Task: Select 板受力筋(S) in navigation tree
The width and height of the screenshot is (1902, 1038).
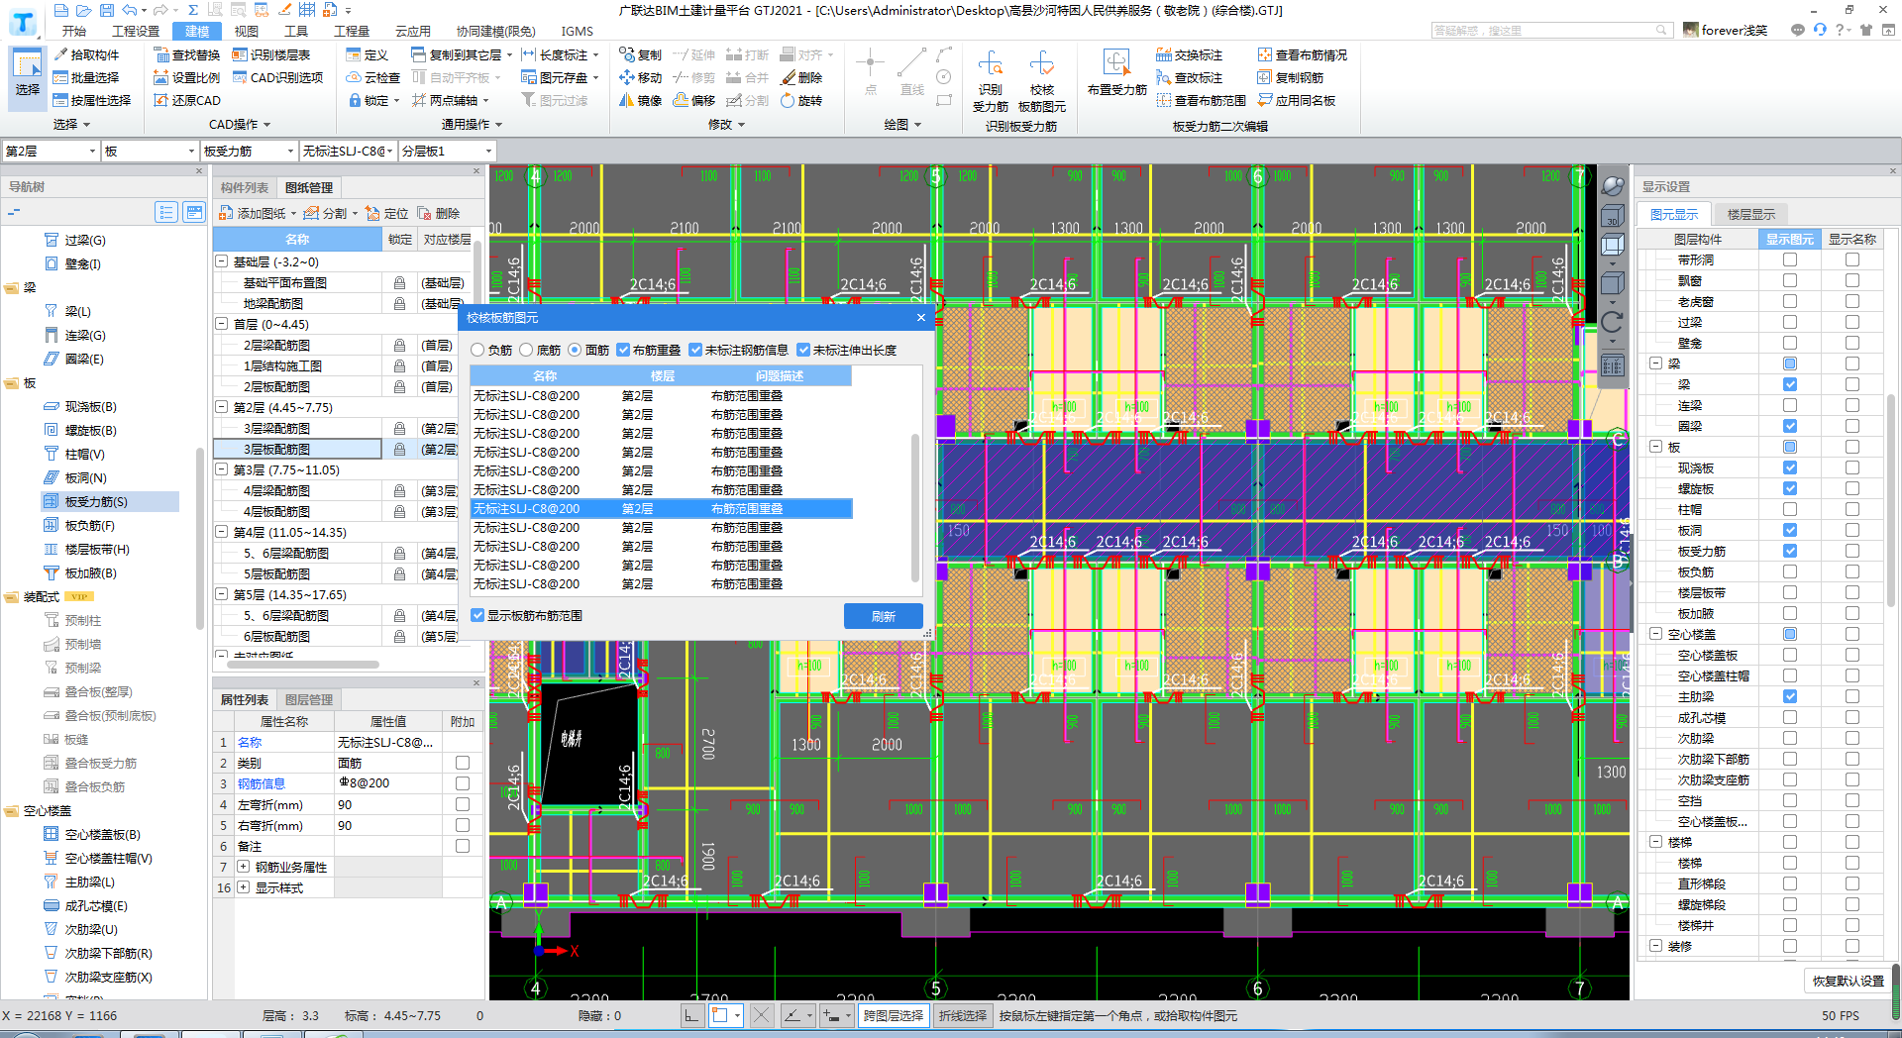Action: pyautogui.click(x=96, y=502)
